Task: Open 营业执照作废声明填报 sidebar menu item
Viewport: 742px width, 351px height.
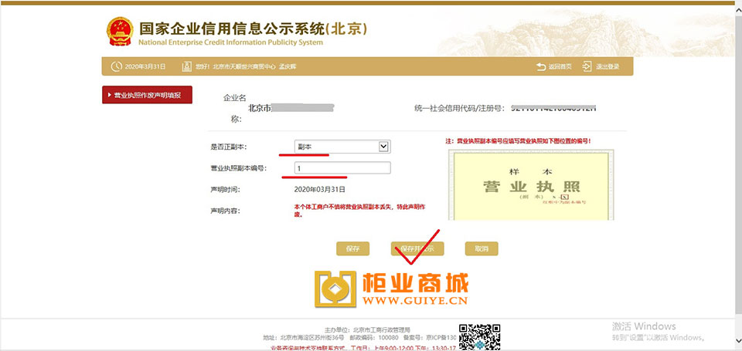Action: 147,95
